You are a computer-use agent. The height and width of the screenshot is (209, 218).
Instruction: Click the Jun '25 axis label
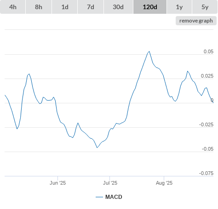(x=57, y=183)
